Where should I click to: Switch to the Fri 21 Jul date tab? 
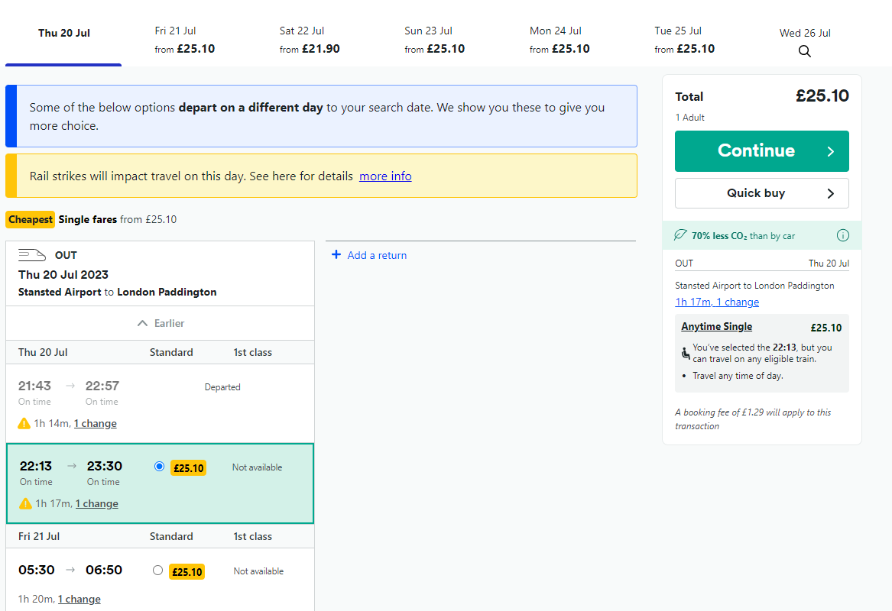tap(184, 40)
